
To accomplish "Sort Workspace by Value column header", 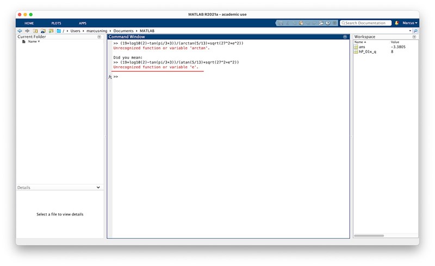I will click(395, 42).
